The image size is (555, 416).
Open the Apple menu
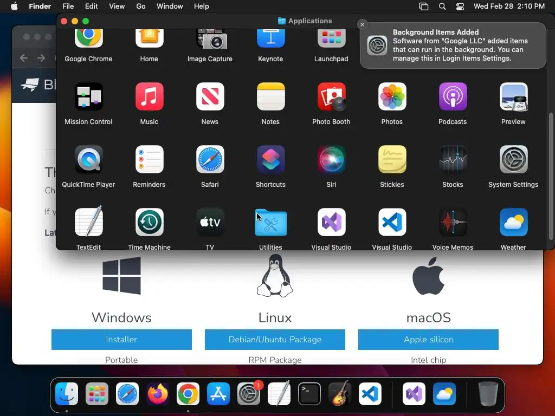[x=14, y=6]
